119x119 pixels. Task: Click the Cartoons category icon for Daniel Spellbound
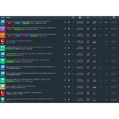(3, 48)
